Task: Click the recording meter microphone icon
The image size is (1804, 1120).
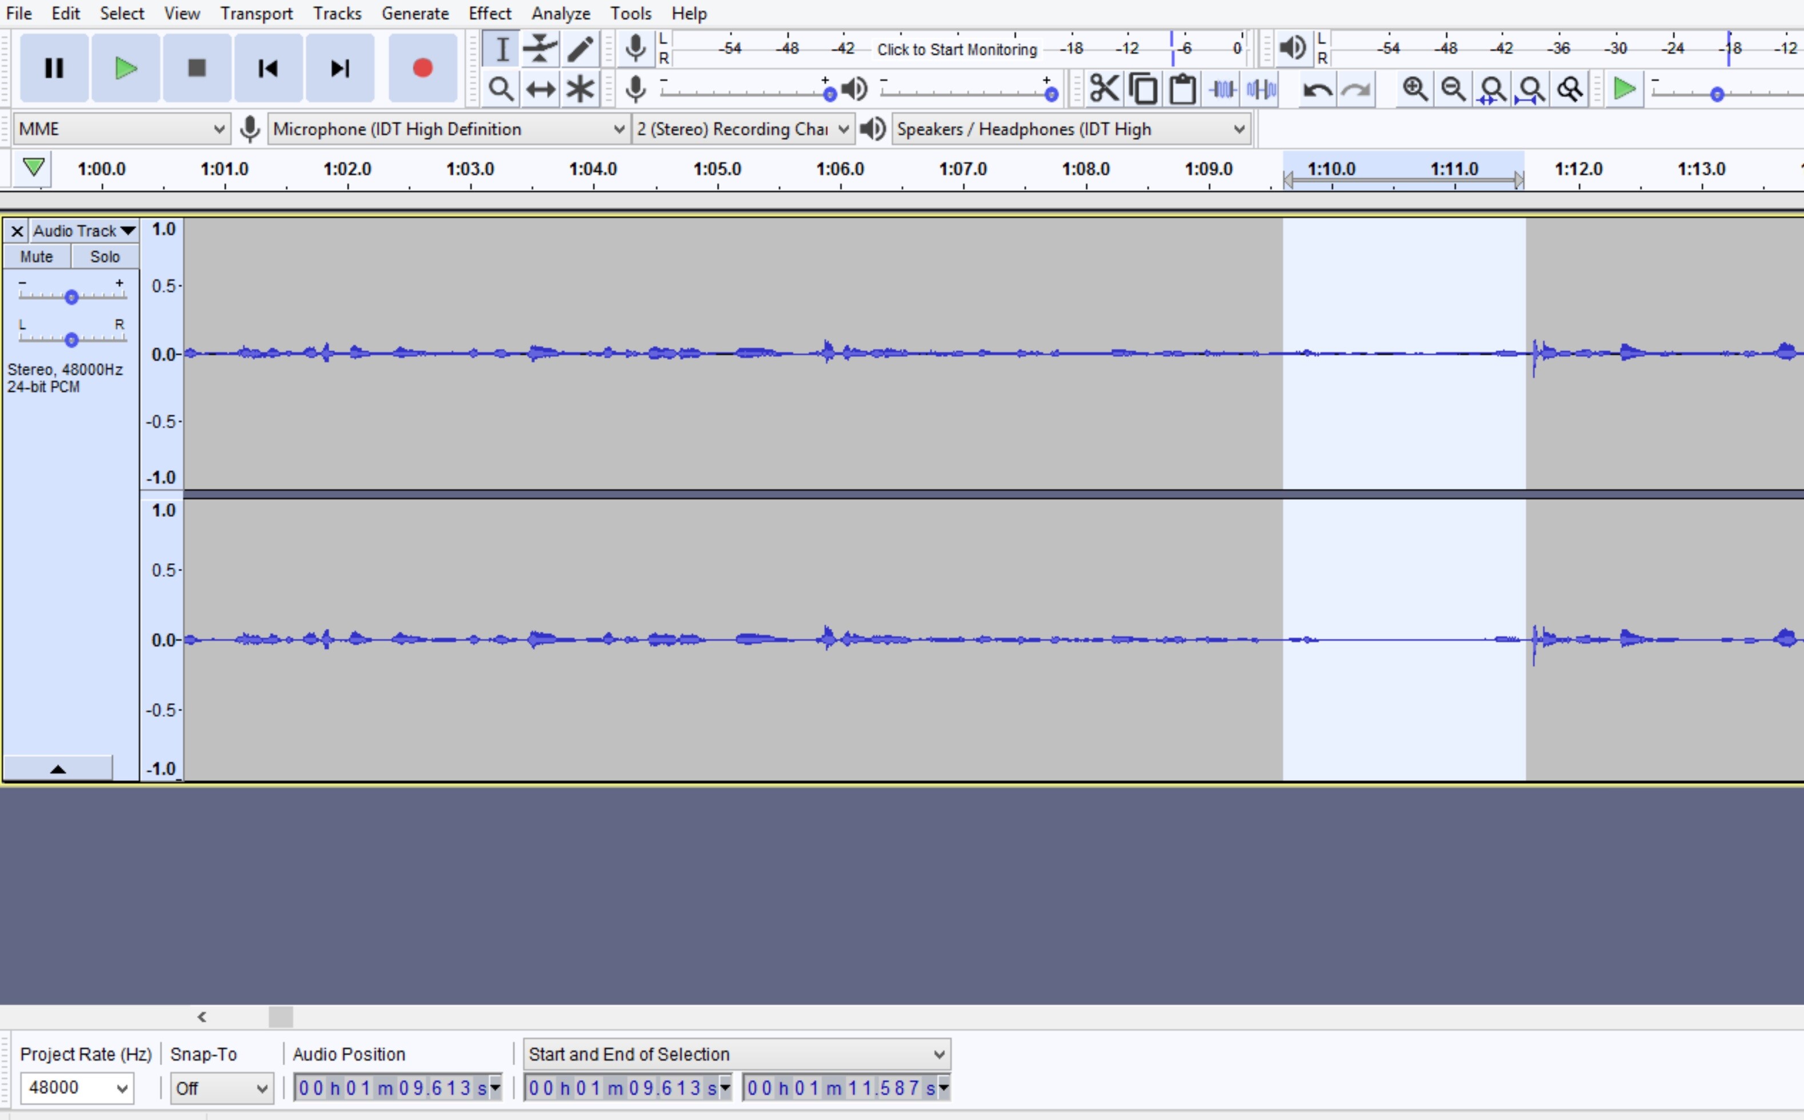Action: [x=635, y=49]
